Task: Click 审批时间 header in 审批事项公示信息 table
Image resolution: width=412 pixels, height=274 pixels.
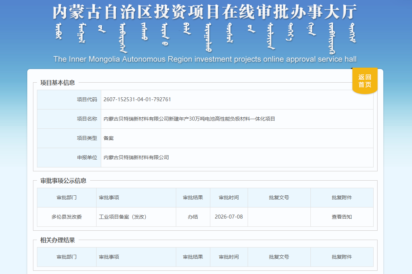Action: click(x=229, y=198)
